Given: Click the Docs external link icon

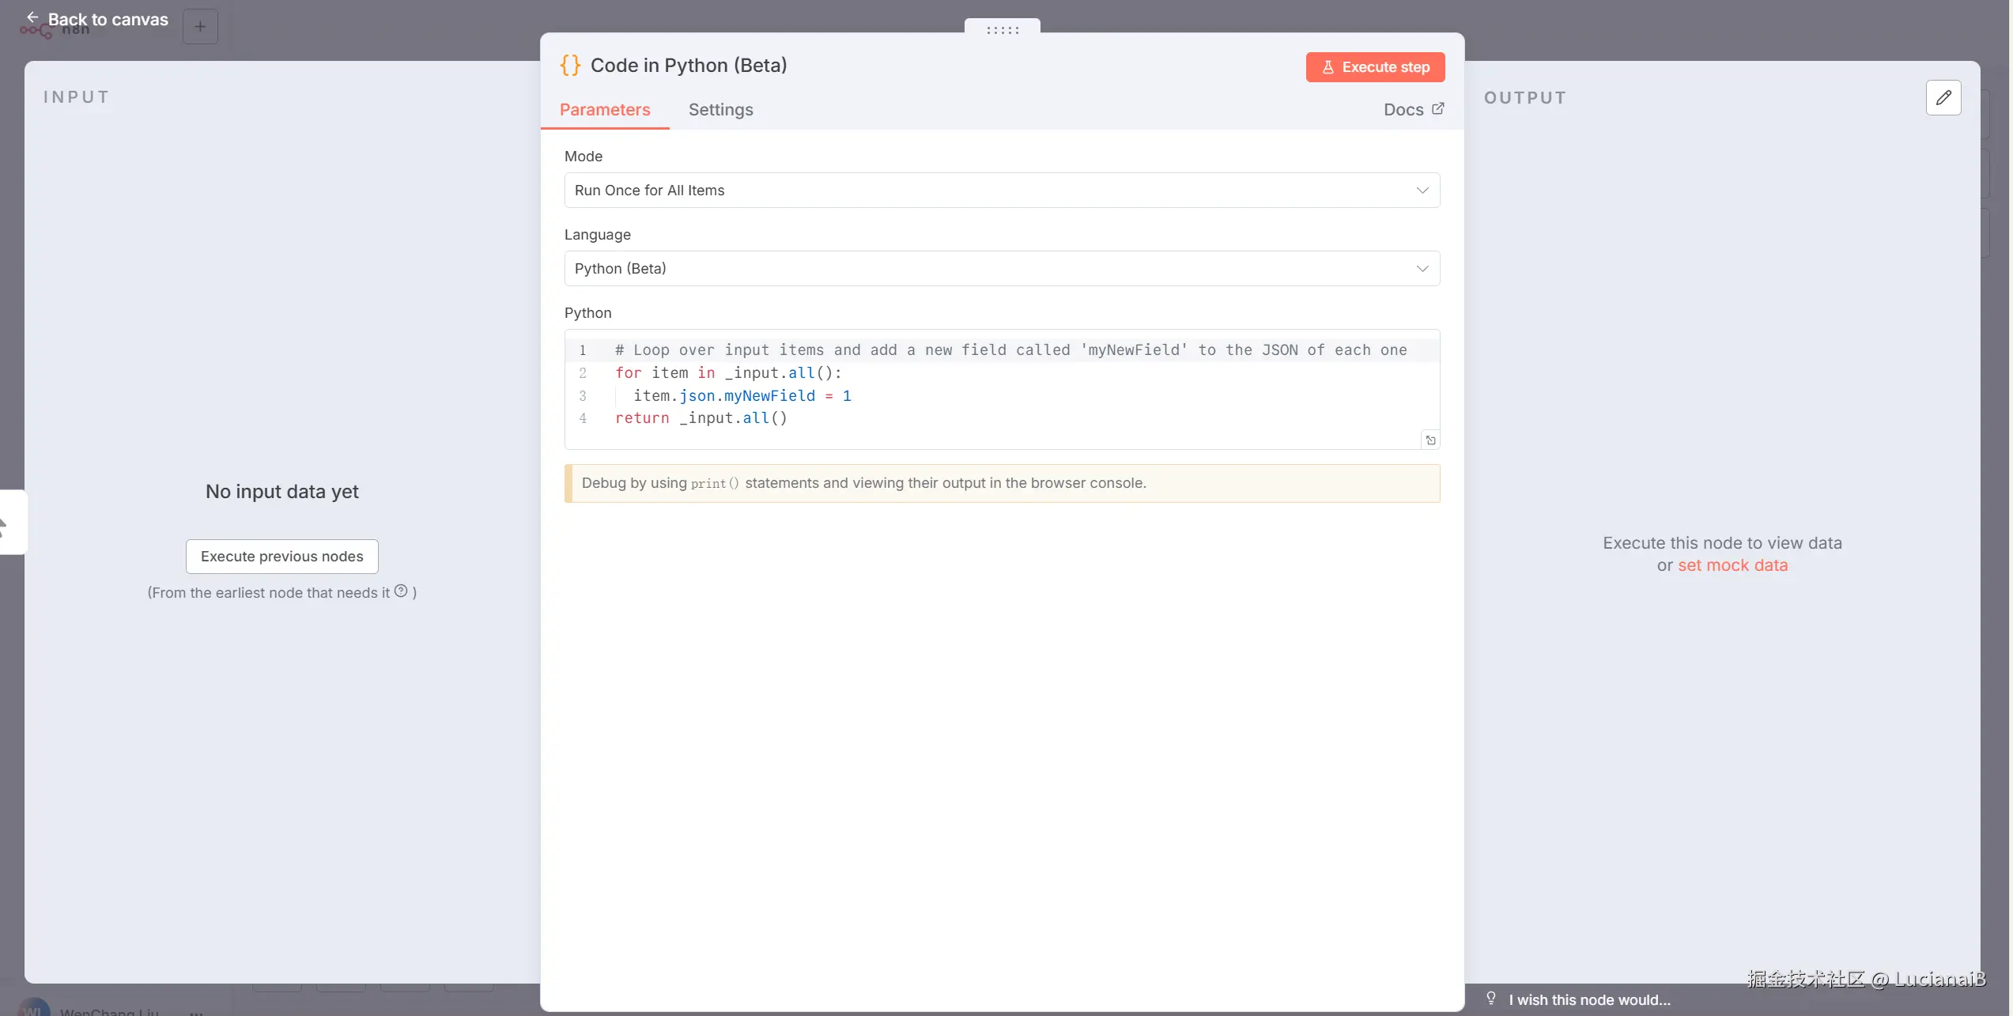Looking at the screenshot, I should (x=1437, y=109).
